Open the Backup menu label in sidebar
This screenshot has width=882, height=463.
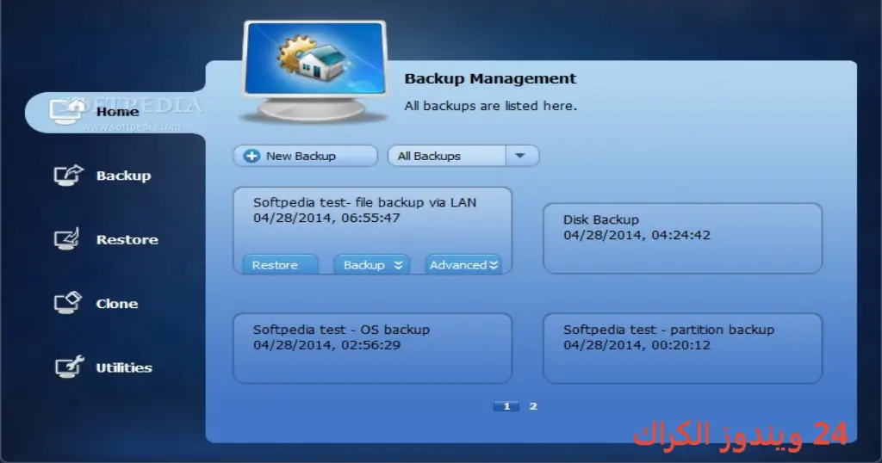pyautogui.click(x=124, y=176)
